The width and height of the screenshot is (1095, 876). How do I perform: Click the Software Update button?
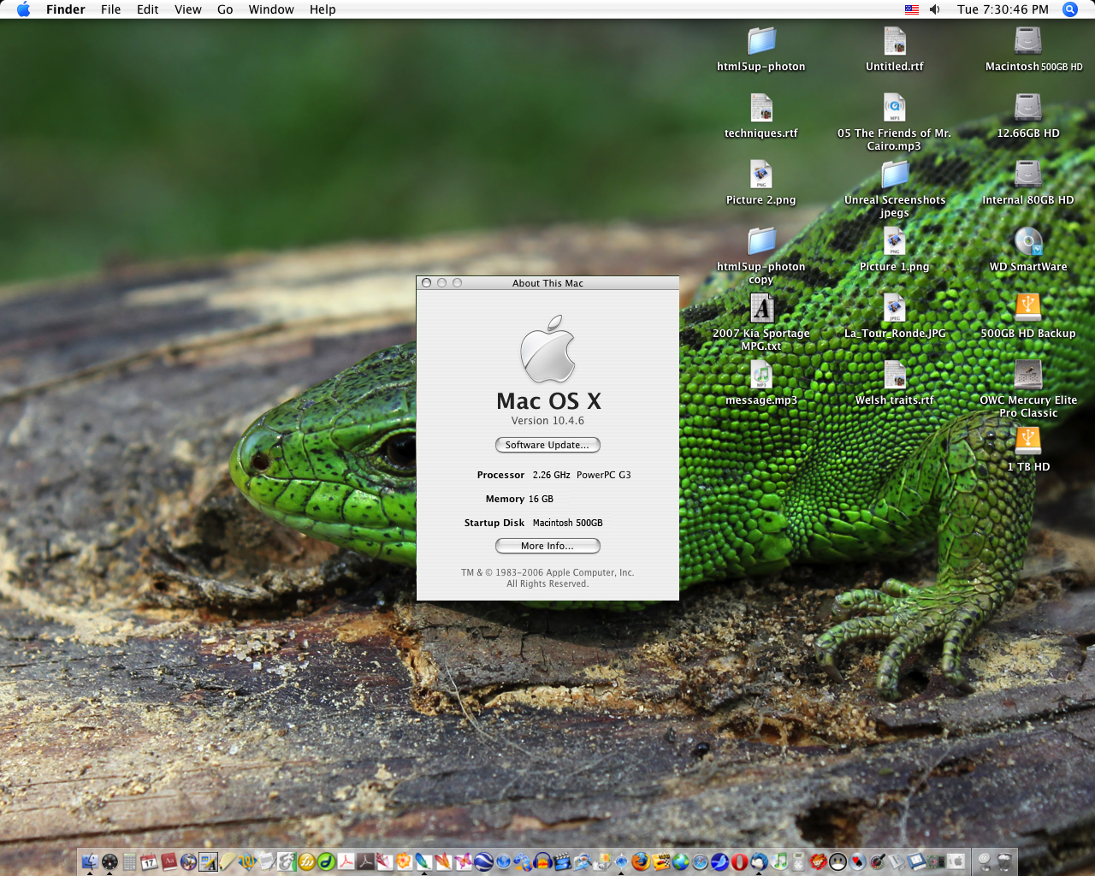(x=547, y=445)
